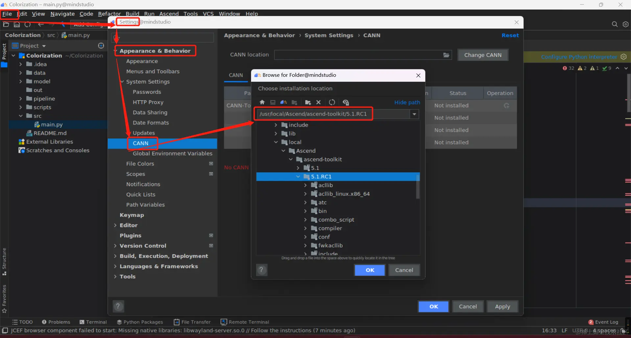Select main.py in the Project tree
The image size is (631, 338).
click(x=52, y=125)
